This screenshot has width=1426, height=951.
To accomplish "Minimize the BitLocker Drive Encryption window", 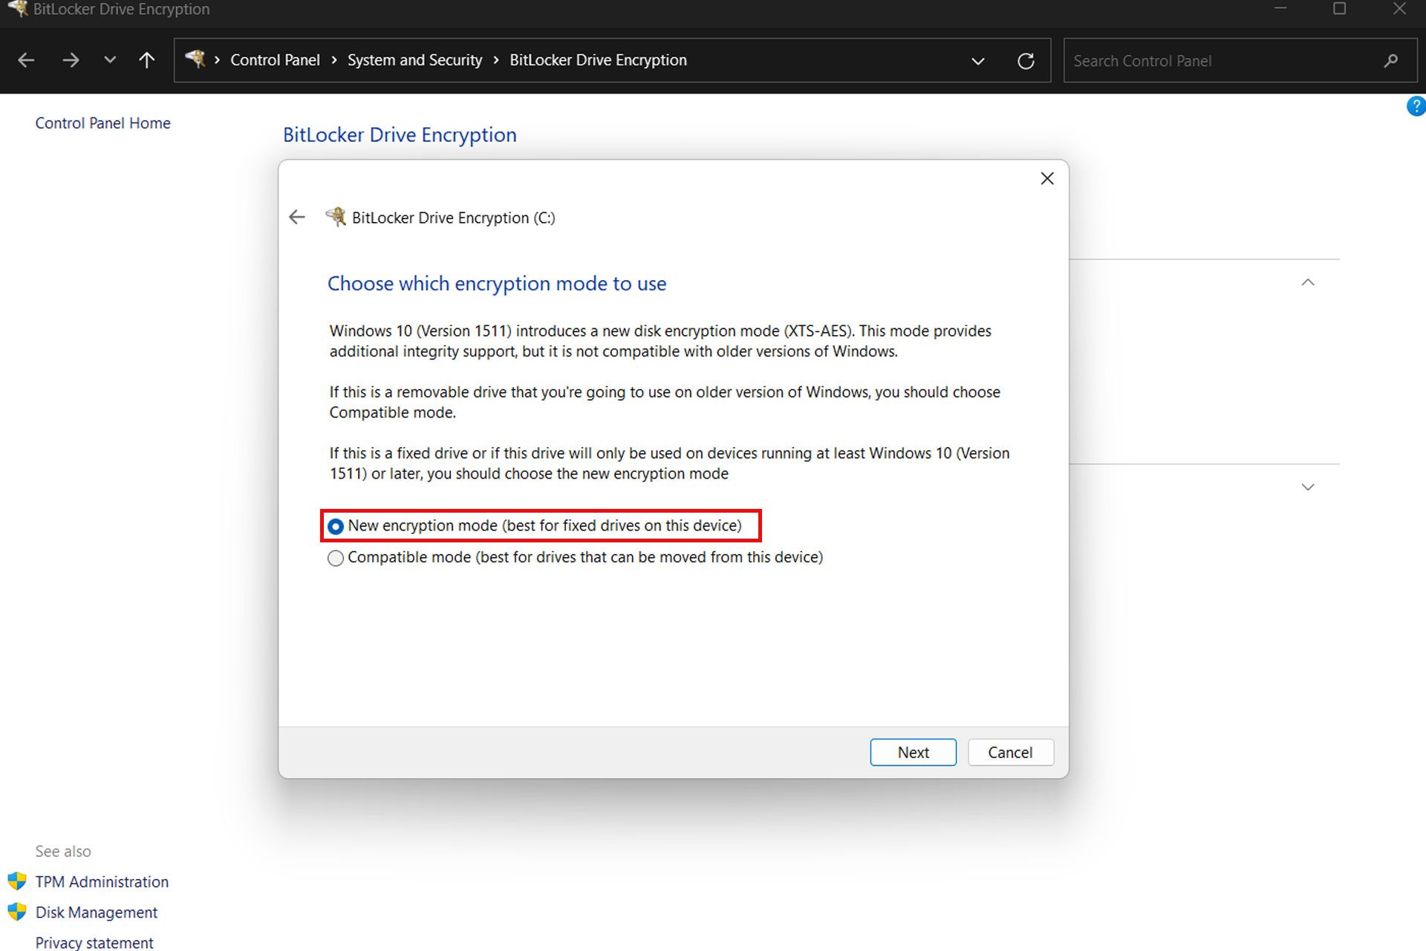I will click(1280, 9).
